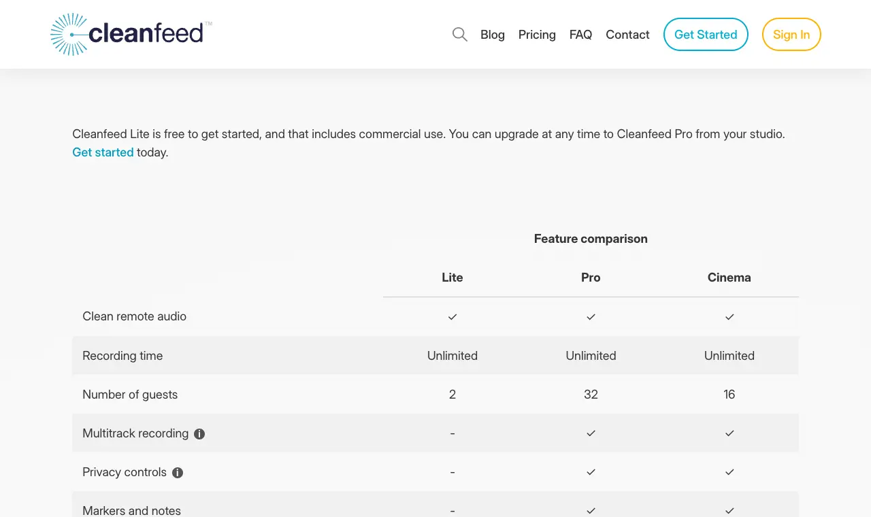Click Cinema checkmark for Clean remote audio
The height and width of the screenshot is (517, 871).
click(x=729, y=317)
